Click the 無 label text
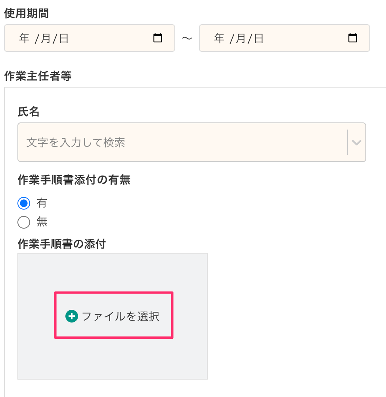Viewport: 386px width, 397px height. pyautogui.click(x=42, y=222)
